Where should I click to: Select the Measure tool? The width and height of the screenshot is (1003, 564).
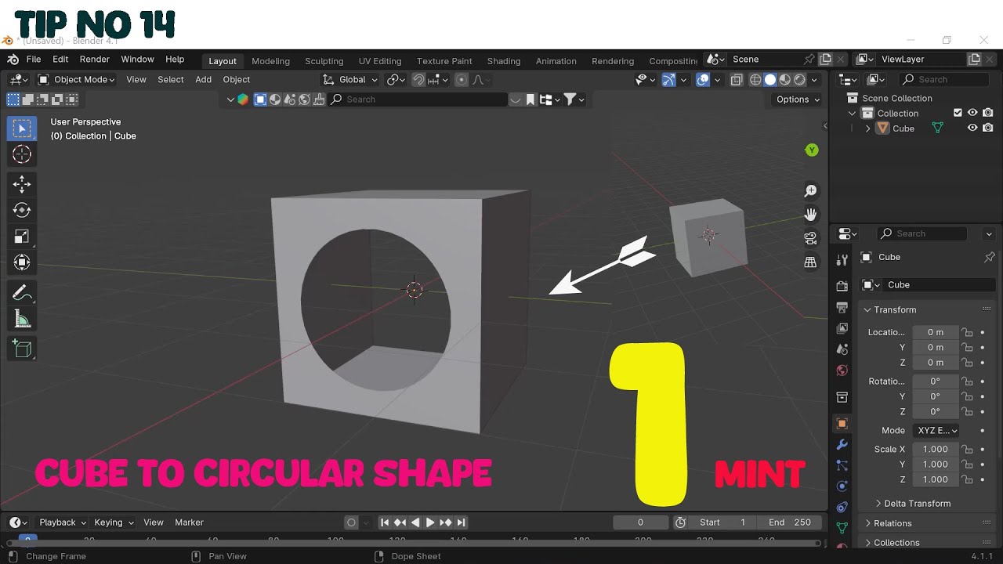[22, 319]
